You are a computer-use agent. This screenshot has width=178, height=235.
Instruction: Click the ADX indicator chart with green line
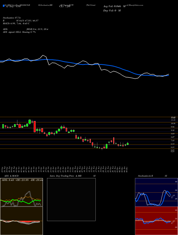coord(21,192)
